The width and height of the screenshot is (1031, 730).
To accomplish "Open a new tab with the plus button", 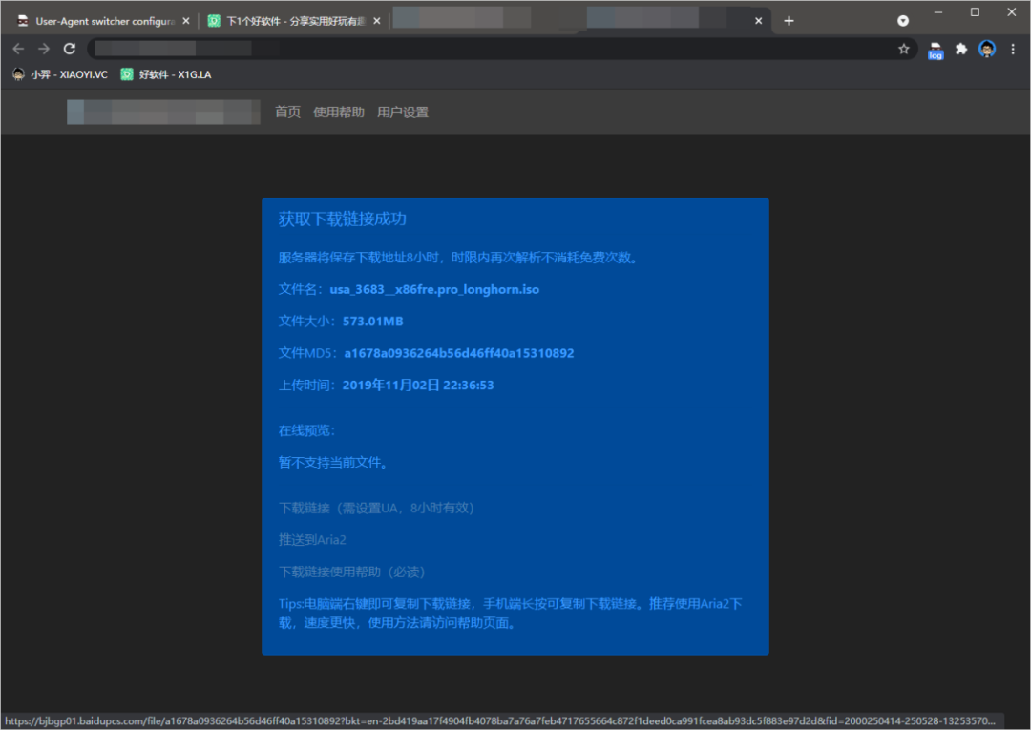I will tap(789, 21).
